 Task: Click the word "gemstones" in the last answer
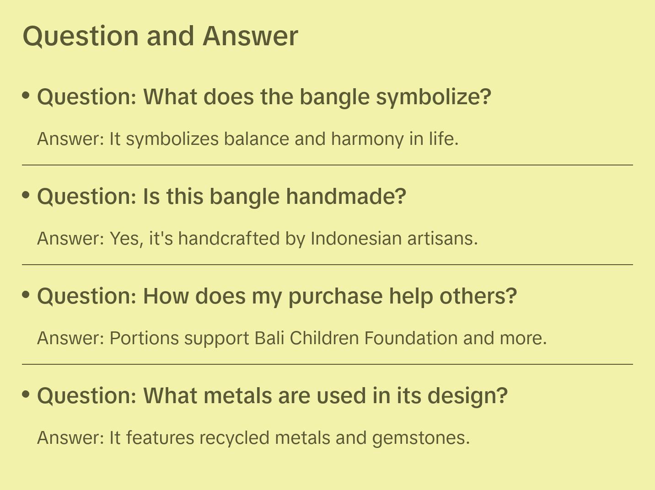coord(420,438)
